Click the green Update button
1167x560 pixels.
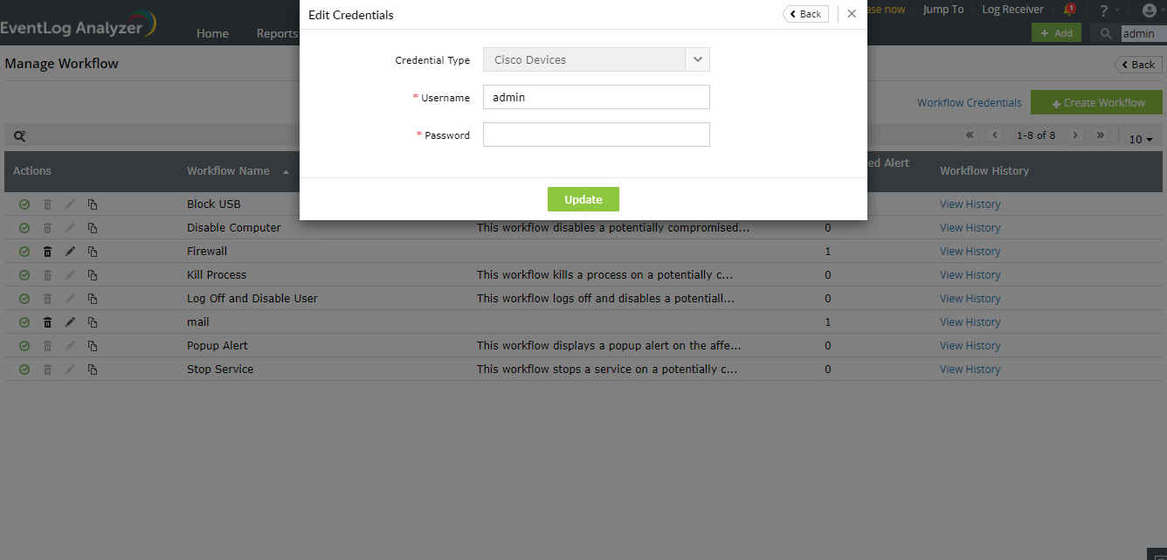tap(583, 199)
